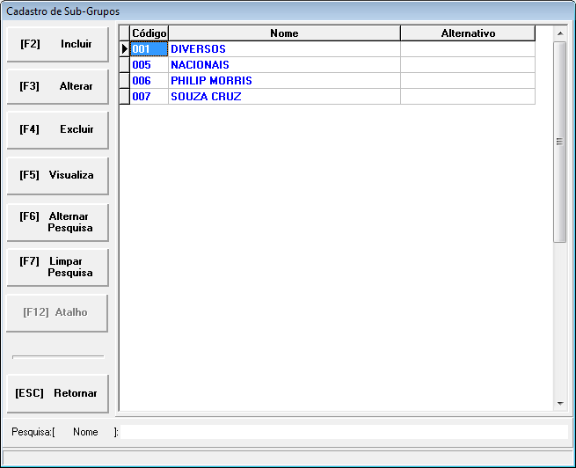Click the scrollbar up arrow
This screenshot has width=576, height=468.
pyautogui.click(x=560, y=33)
